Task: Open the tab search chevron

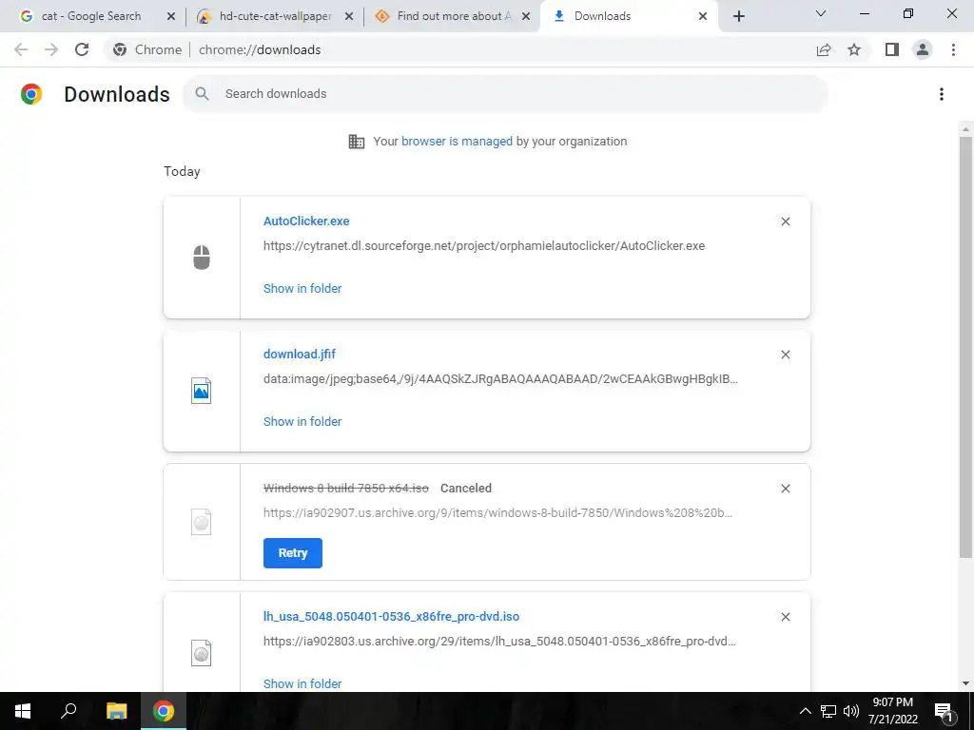Action: click(821, 13)
